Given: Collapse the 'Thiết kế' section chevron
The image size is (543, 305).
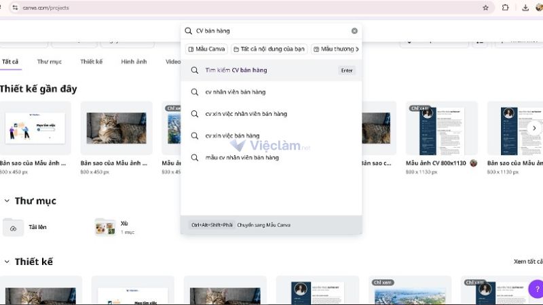Looking at the screenshot, I should [7, 262].
